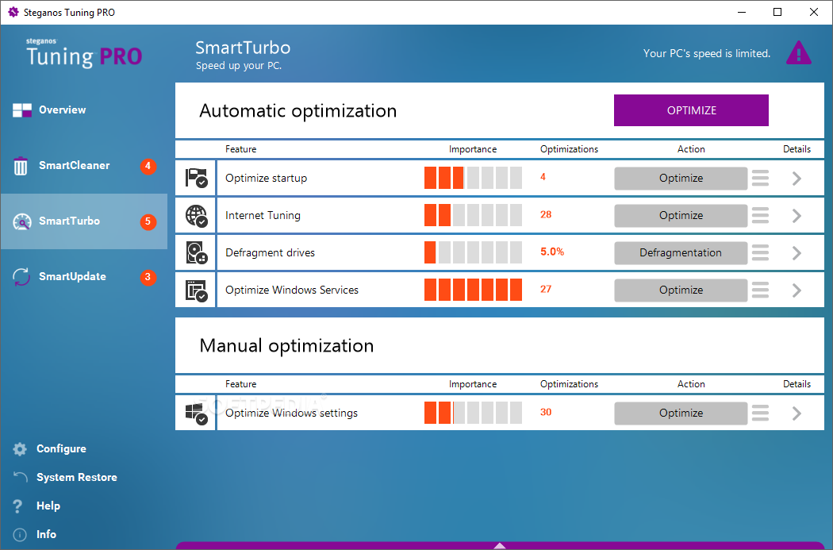
Task: Open the Overview section
Action: point(84,110)
